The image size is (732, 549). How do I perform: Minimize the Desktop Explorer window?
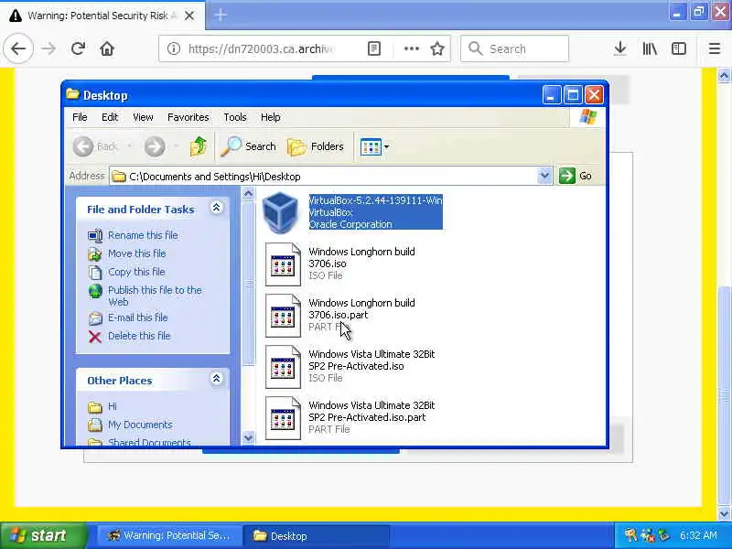point(551,95)
